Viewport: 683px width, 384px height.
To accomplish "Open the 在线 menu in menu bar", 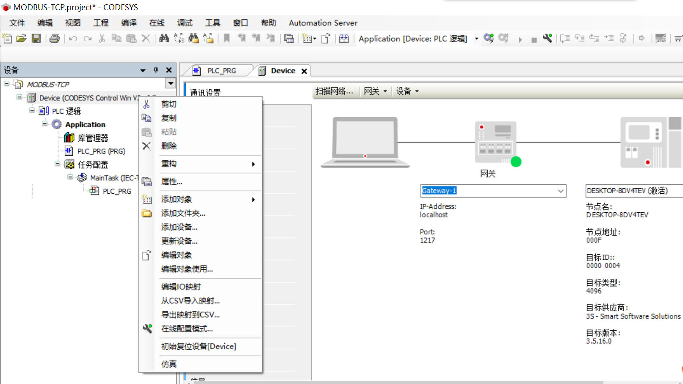I will [x=157, y=23].
